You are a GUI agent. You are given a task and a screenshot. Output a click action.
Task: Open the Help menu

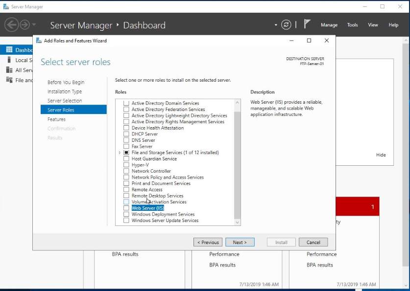pos(393,25)
